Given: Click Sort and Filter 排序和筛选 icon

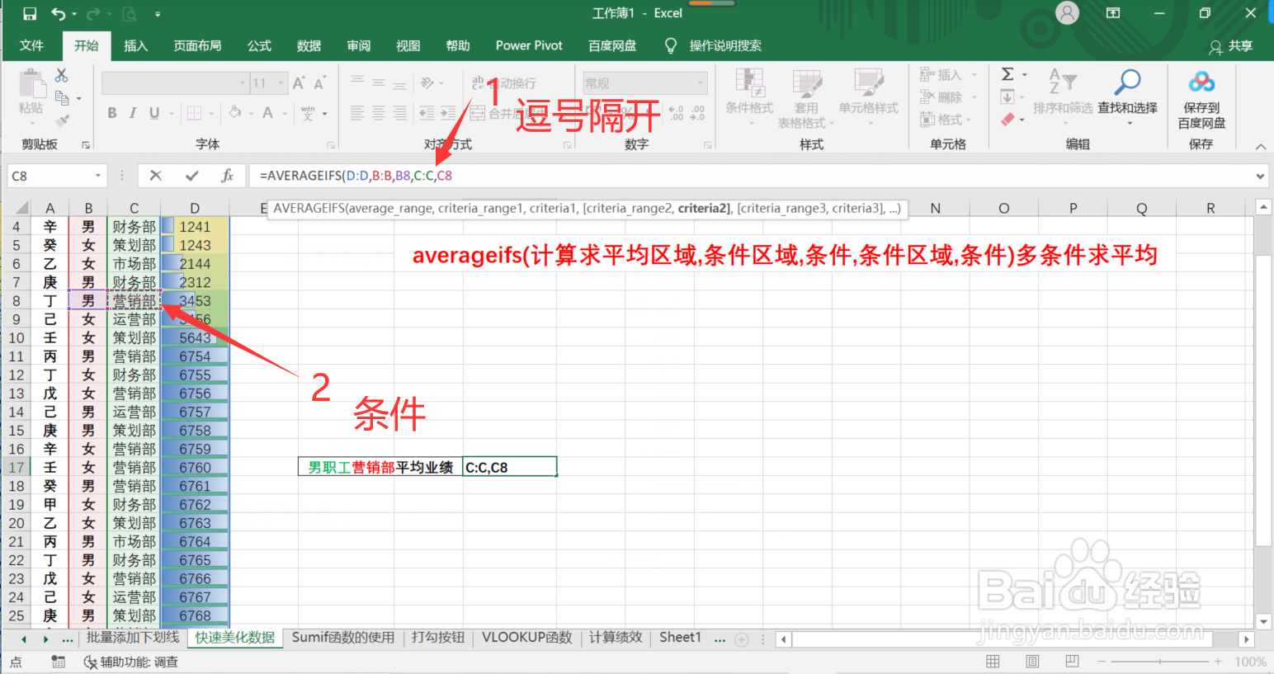Looking at the screenshot, I should pyautogui.click(x=1062, y=82).
